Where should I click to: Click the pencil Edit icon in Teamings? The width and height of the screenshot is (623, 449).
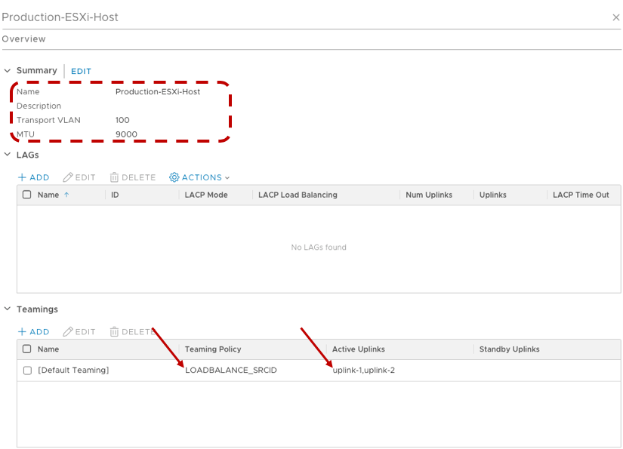[68, 332]
